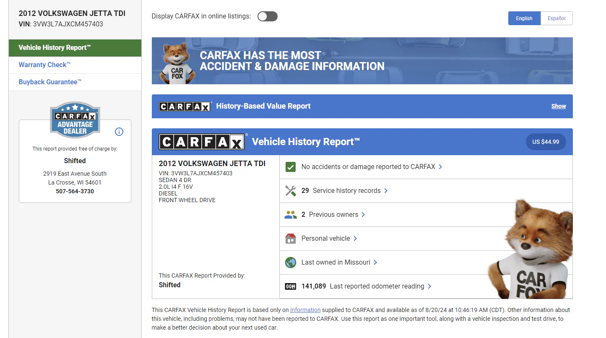The width and height of the screenshot is (606, 338).
Task: Click the bold Shifted name under report provider
Action: click(x=169, y=285)
